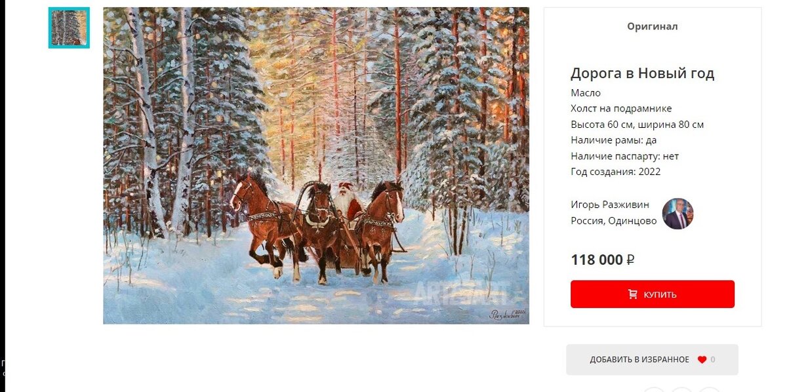Click the middle round share icon
Viewport: 787px width, 392px height.
point(682,389)
